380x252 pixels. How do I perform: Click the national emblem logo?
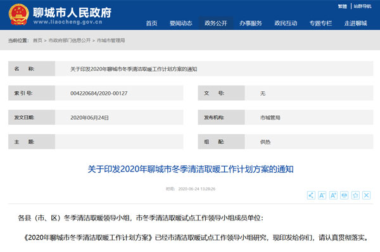(18, 15)
